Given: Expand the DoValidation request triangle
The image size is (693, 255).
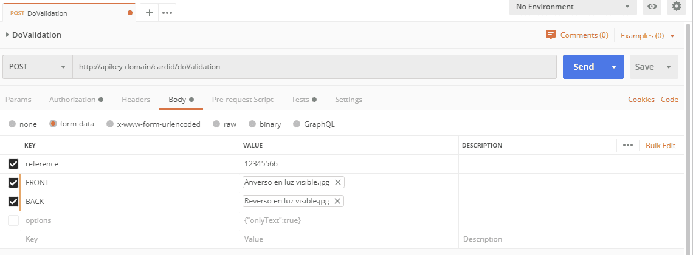Looking at the screenshot, I should point(7,35).
